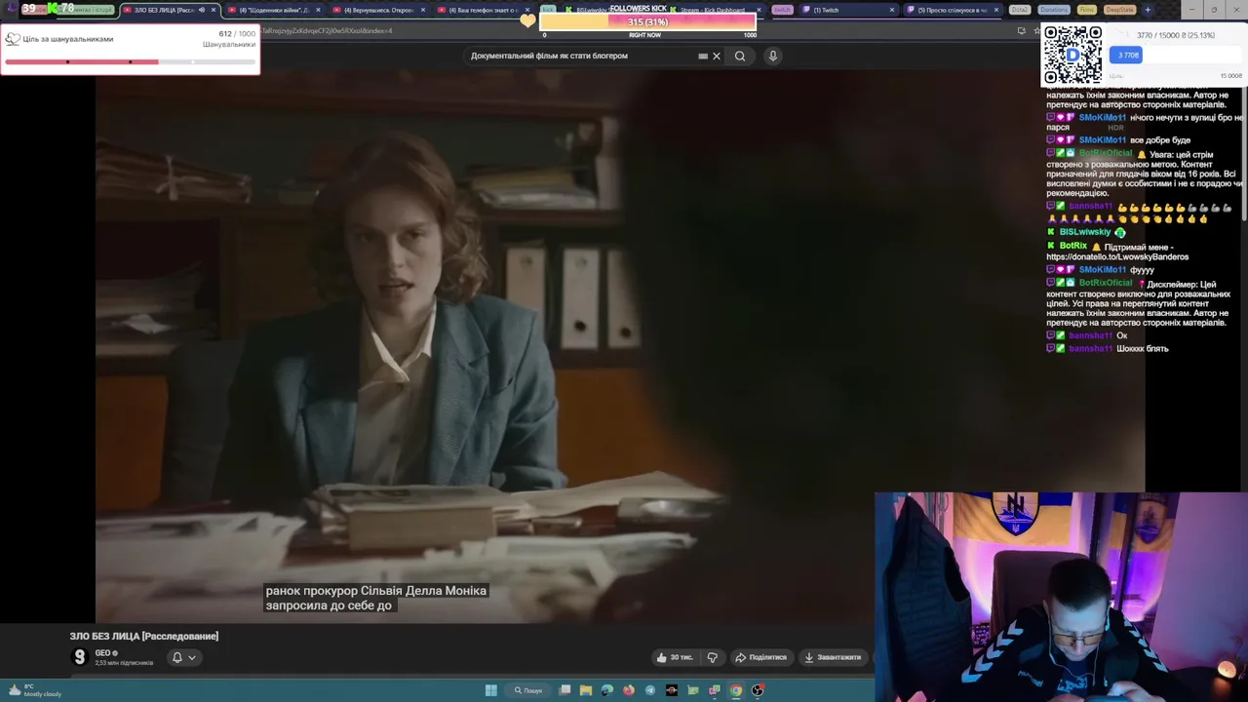Click the notification bell for GEO channel
Viewport: 1248px width, 702px height.
(177, 657)
